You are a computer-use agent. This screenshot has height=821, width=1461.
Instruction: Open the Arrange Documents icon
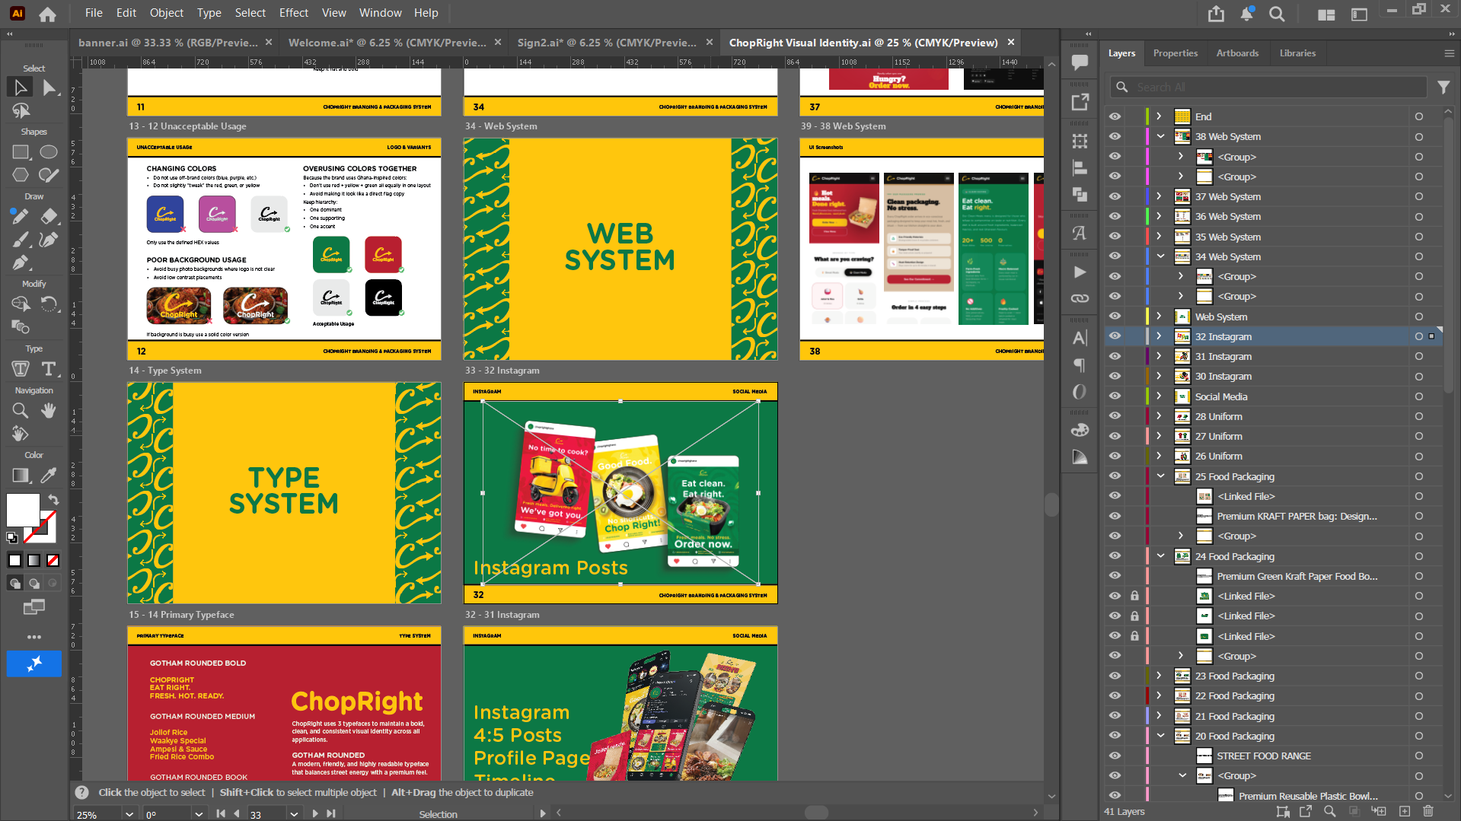click(x=1326, y=14)
